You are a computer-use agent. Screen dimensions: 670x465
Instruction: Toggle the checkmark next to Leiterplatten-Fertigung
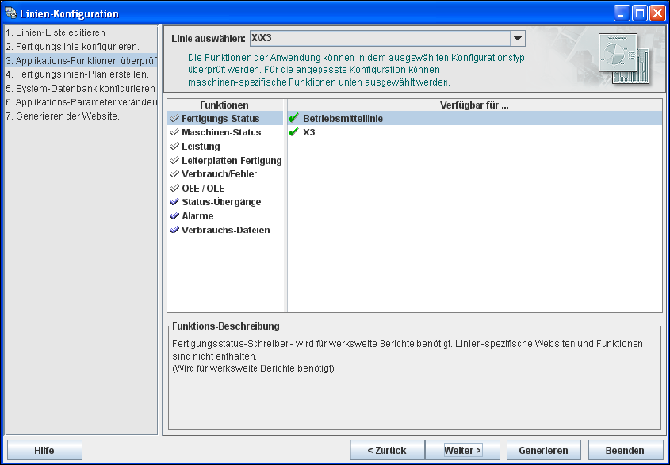[x=174, y=161]
